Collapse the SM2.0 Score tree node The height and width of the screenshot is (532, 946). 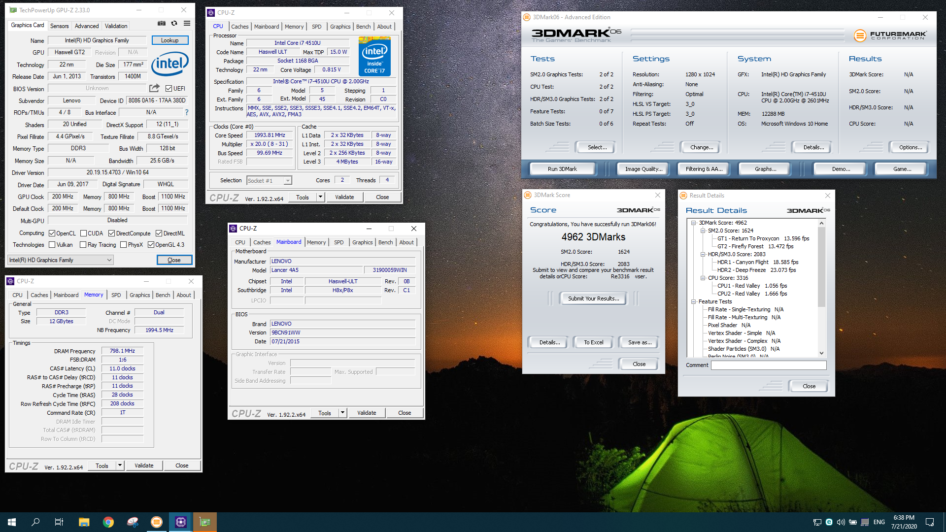703,231
